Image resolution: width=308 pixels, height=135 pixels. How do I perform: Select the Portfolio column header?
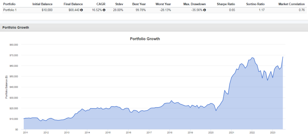pos(10,4)
